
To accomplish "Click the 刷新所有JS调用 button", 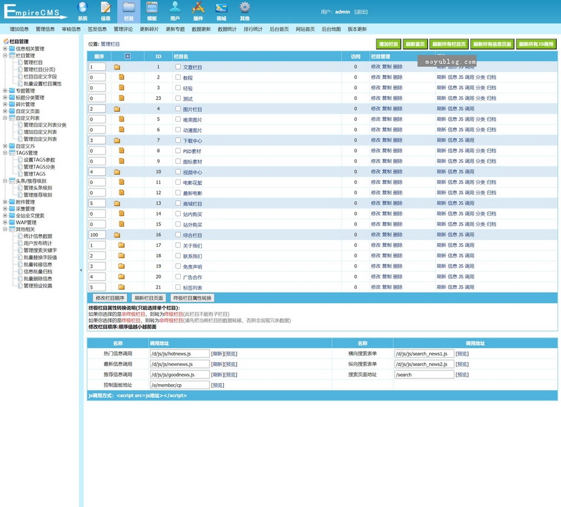I will (536, 44).
